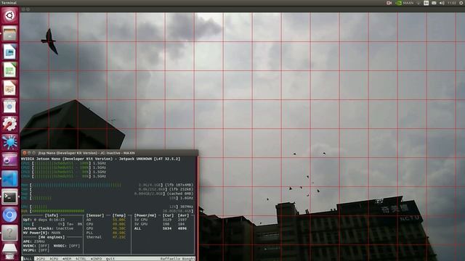Launch LibreOffice Impress from the dock
Viewport: 465px width, 261px height.
click(x=9, y=88)
